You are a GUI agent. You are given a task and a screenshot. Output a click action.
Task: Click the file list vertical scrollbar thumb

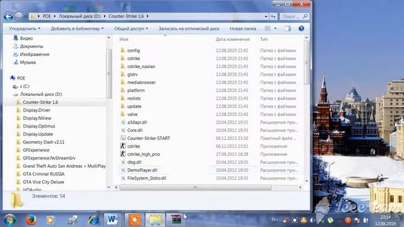pos(306,62)
